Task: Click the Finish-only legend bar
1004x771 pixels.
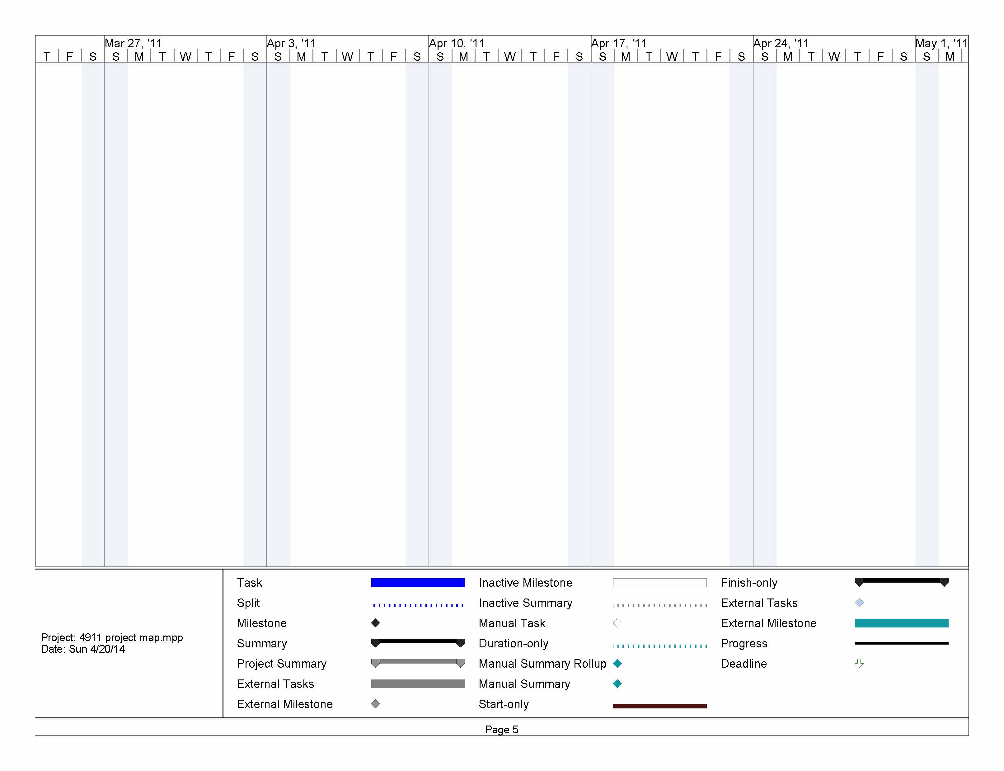Action: pyautogui.click(x=901, y=581)
